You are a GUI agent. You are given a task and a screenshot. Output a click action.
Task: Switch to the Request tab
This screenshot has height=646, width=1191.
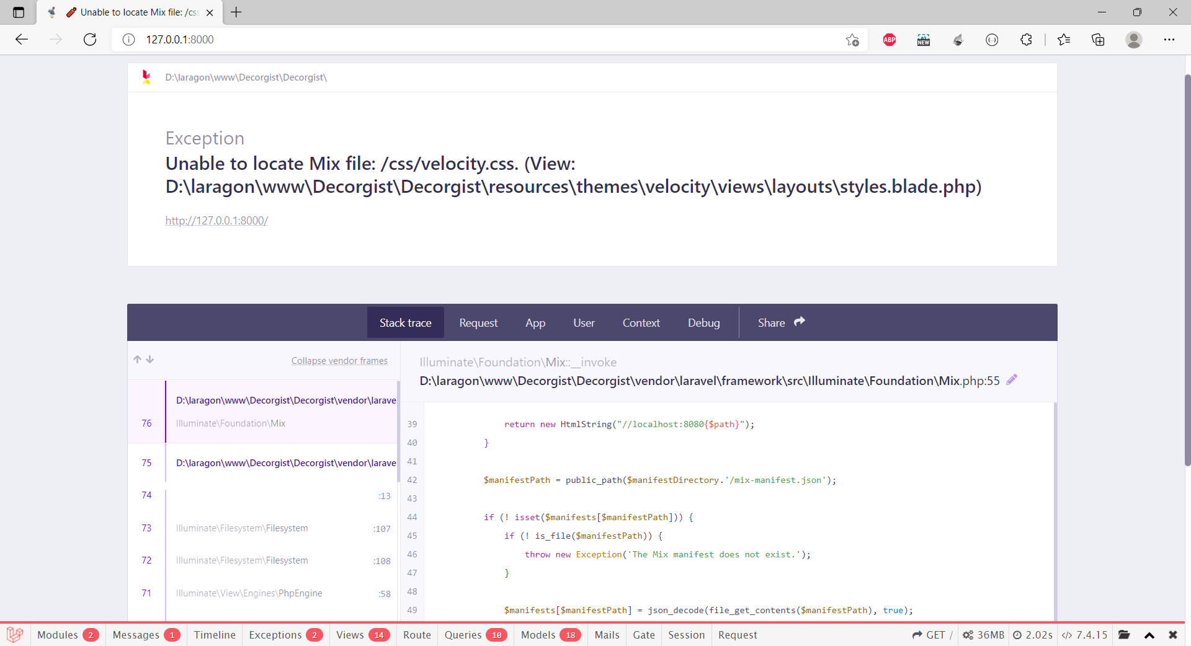[x=478, y=323]
